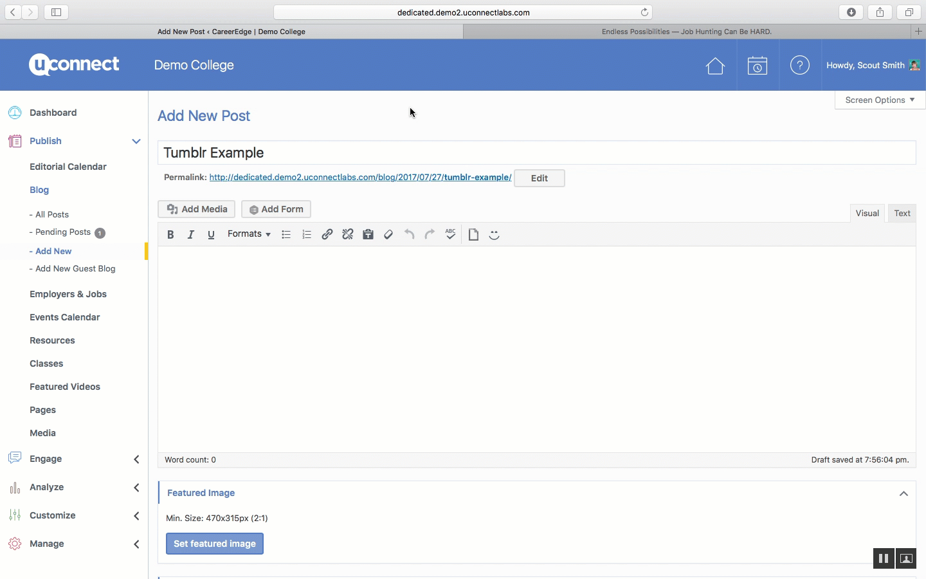Open the Formats dropdown
The image size is (926, 579).
pos(249,234)
